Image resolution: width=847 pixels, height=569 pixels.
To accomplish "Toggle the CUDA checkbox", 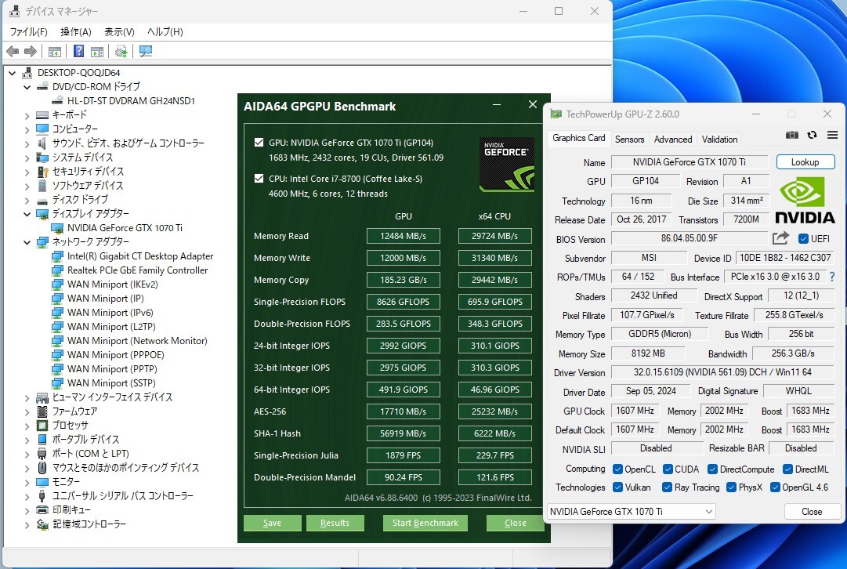I will (x=668, y=469).
